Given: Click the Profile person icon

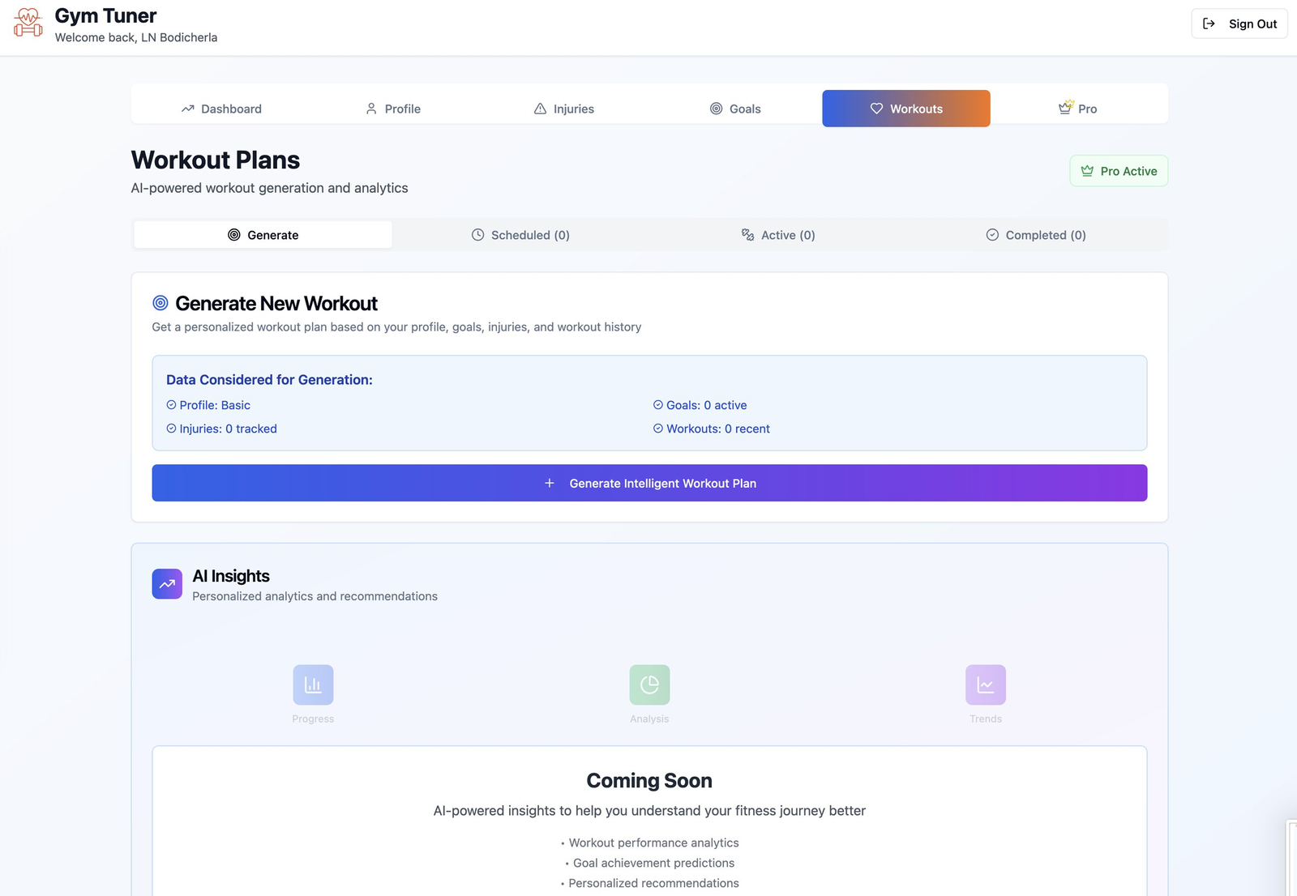Looking at the screenshot, I should [x=371, y=109].
